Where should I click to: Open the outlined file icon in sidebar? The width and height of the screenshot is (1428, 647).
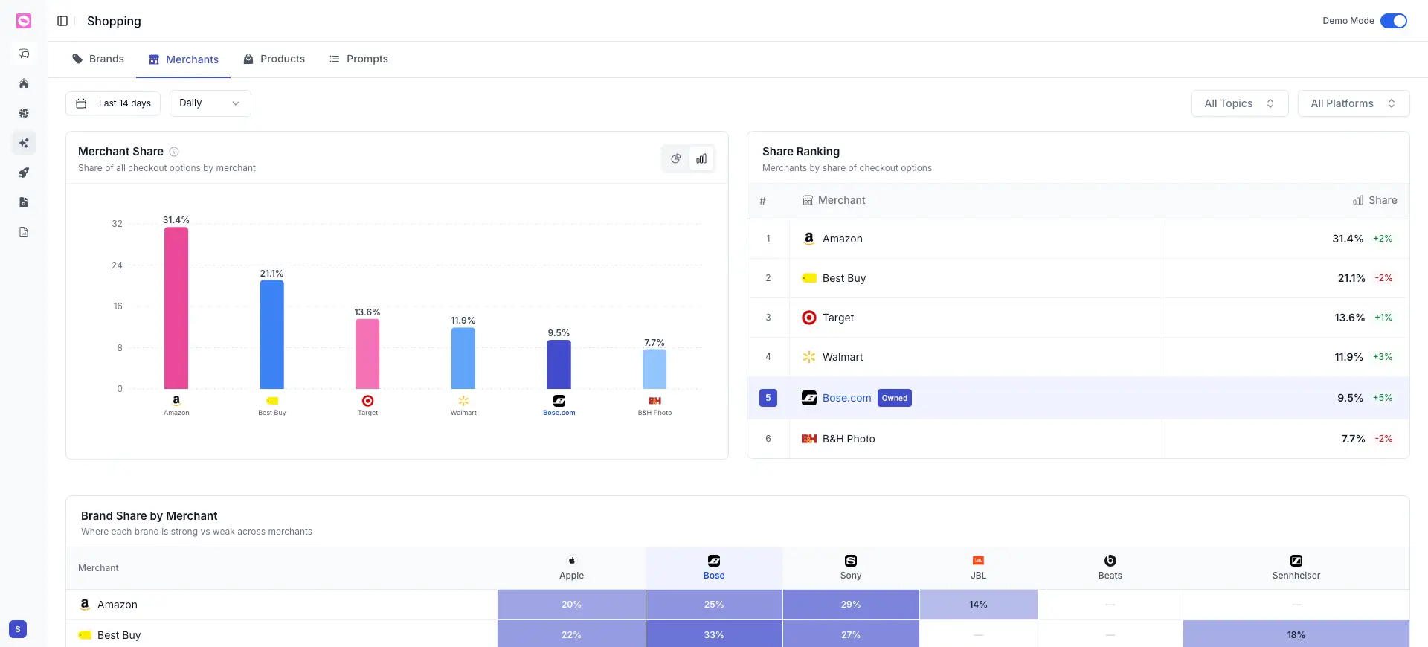[24, 232]
